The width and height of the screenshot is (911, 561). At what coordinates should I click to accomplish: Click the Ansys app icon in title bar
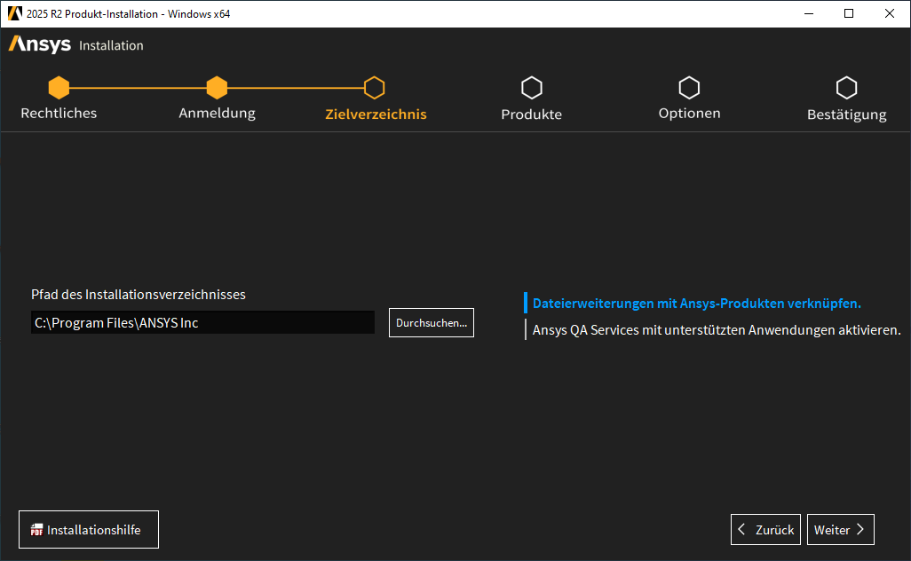14,13
